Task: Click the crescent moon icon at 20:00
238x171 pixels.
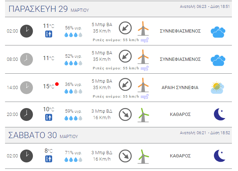Action: tap(219, 114)
